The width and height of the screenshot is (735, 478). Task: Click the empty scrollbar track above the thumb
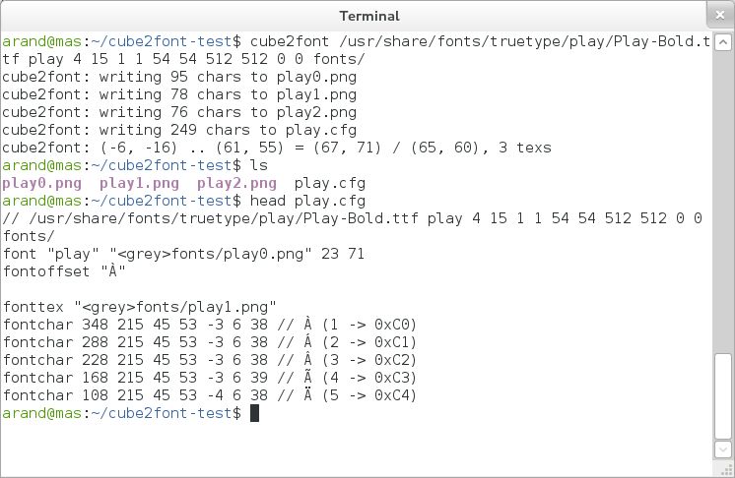723,201
